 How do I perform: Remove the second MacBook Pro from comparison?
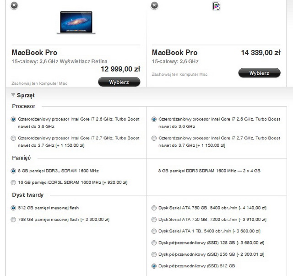154,5
